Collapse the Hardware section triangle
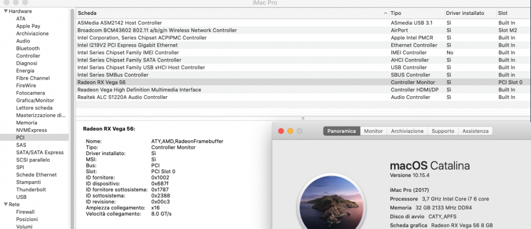 pyautogui.click(x=5, y=11)
